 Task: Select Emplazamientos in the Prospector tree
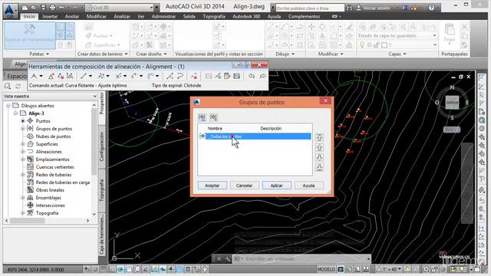[52, 159]
